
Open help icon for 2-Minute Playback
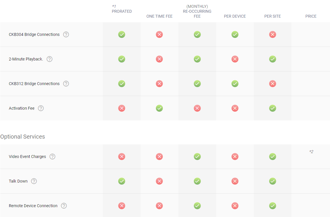tap(50, 59)
